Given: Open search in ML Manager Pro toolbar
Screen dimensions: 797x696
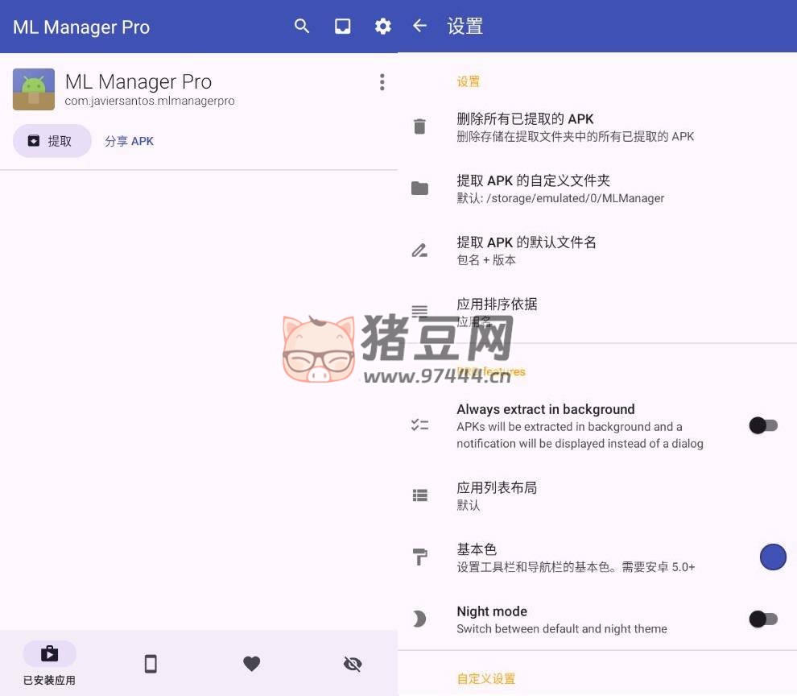Looking at the screenshot, I should (301, 26).
